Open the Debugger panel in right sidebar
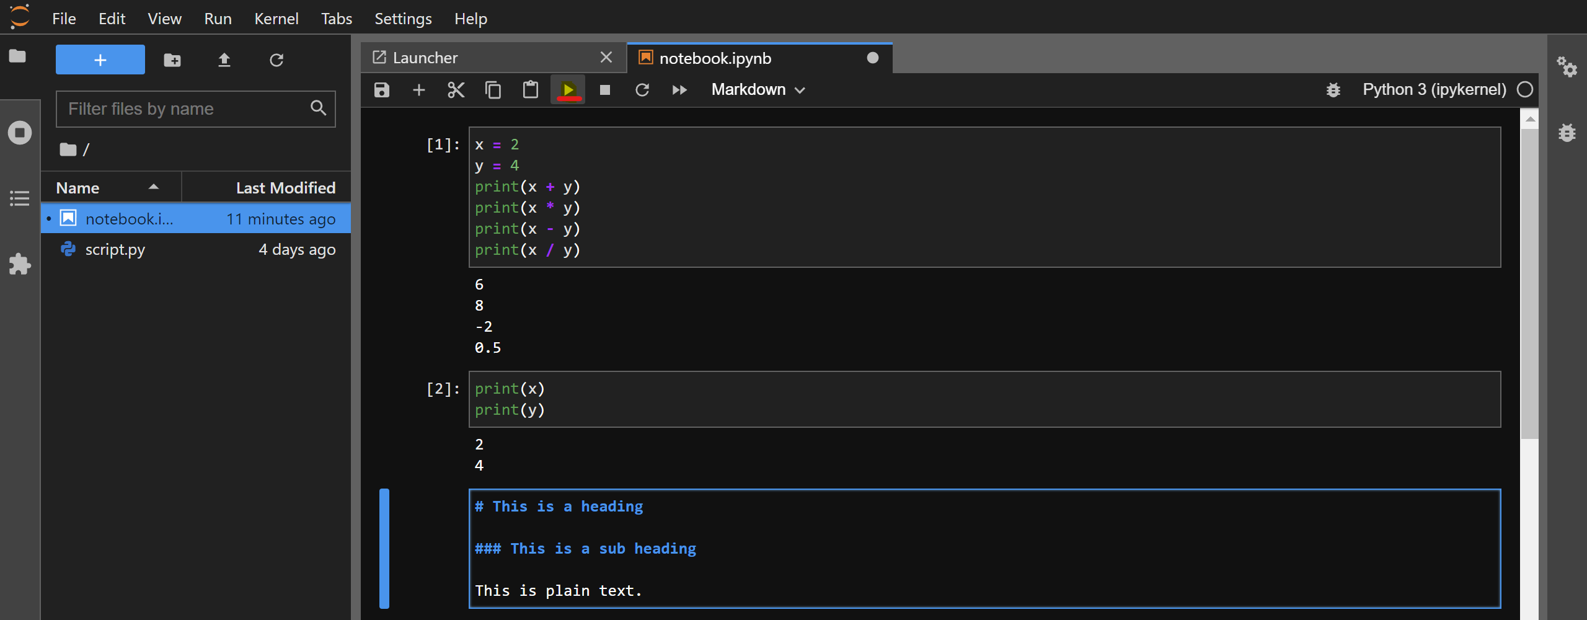This screenshot has height=620, width=1587. point(1567,133)
